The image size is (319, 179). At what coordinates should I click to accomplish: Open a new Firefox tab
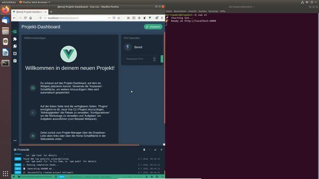pyautogui.click(x=51, y=12)
